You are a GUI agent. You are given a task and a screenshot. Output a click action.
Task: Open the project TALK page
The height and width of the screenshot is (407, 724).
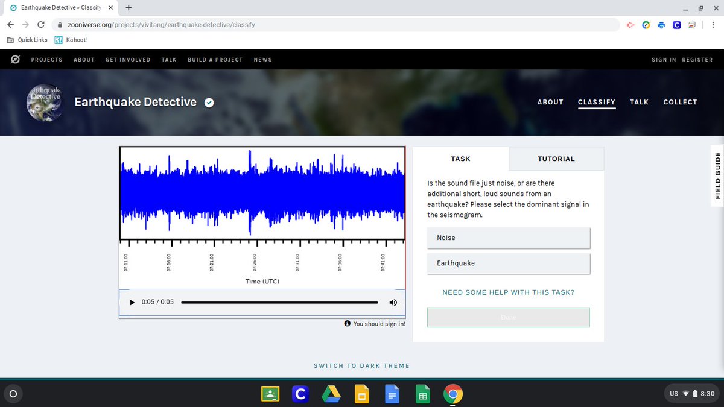(x=639, y=102)
